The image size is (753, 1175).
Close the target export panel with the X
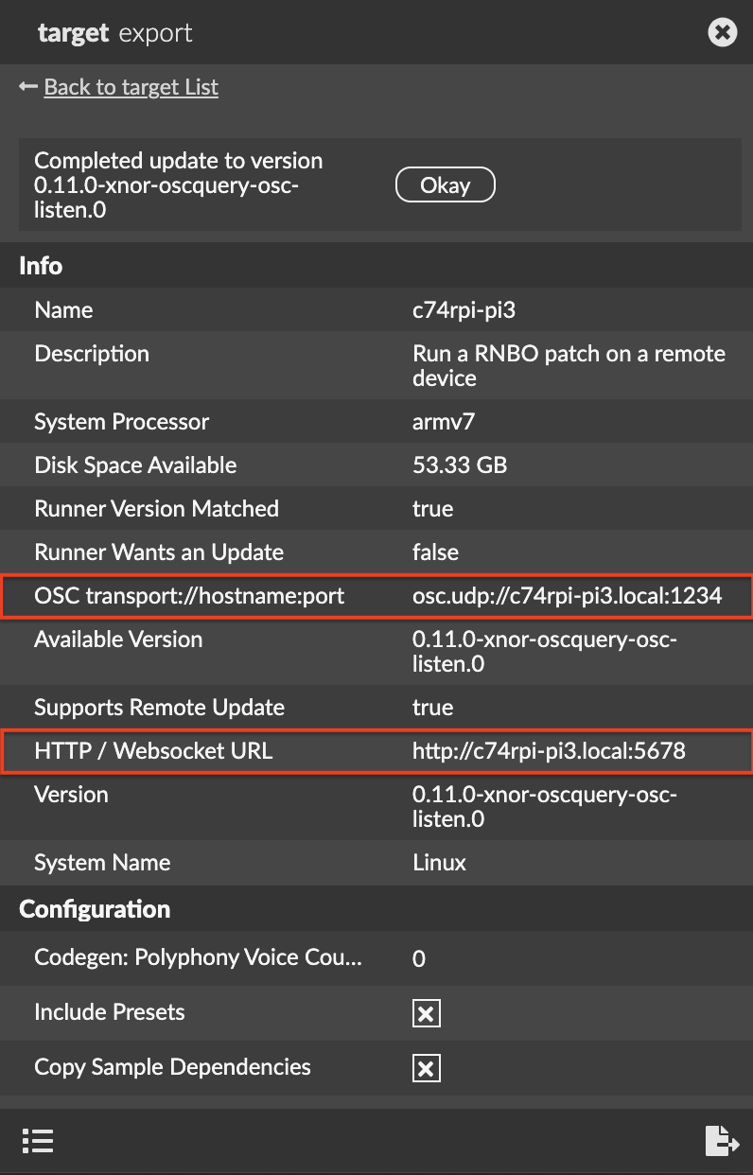(x=722, y=31)
